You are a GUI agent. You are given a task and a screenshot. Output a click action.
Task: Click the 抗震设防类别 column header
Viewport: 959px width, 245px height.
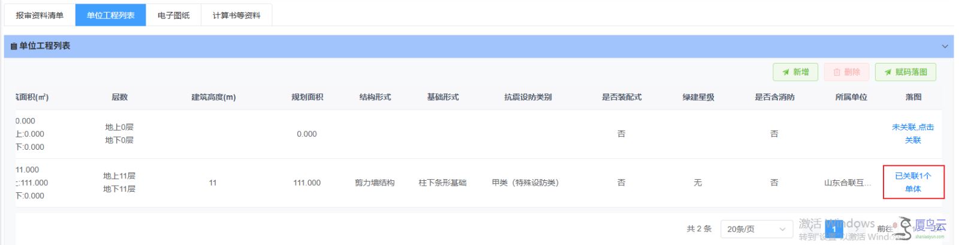point(528,97)
